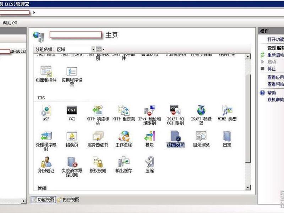The width and height of the screenshot is (284, 213).
Task: Open 模块 feature icon
Action: (149, 139)
